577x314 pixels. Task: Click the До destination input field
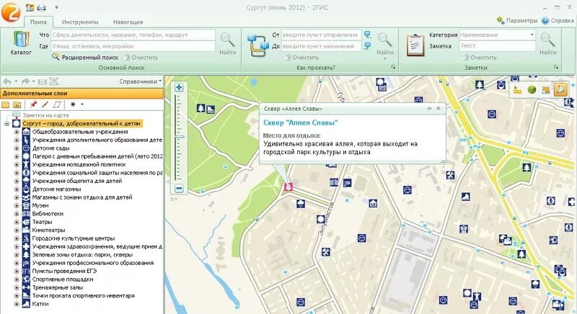coord(321,46)
